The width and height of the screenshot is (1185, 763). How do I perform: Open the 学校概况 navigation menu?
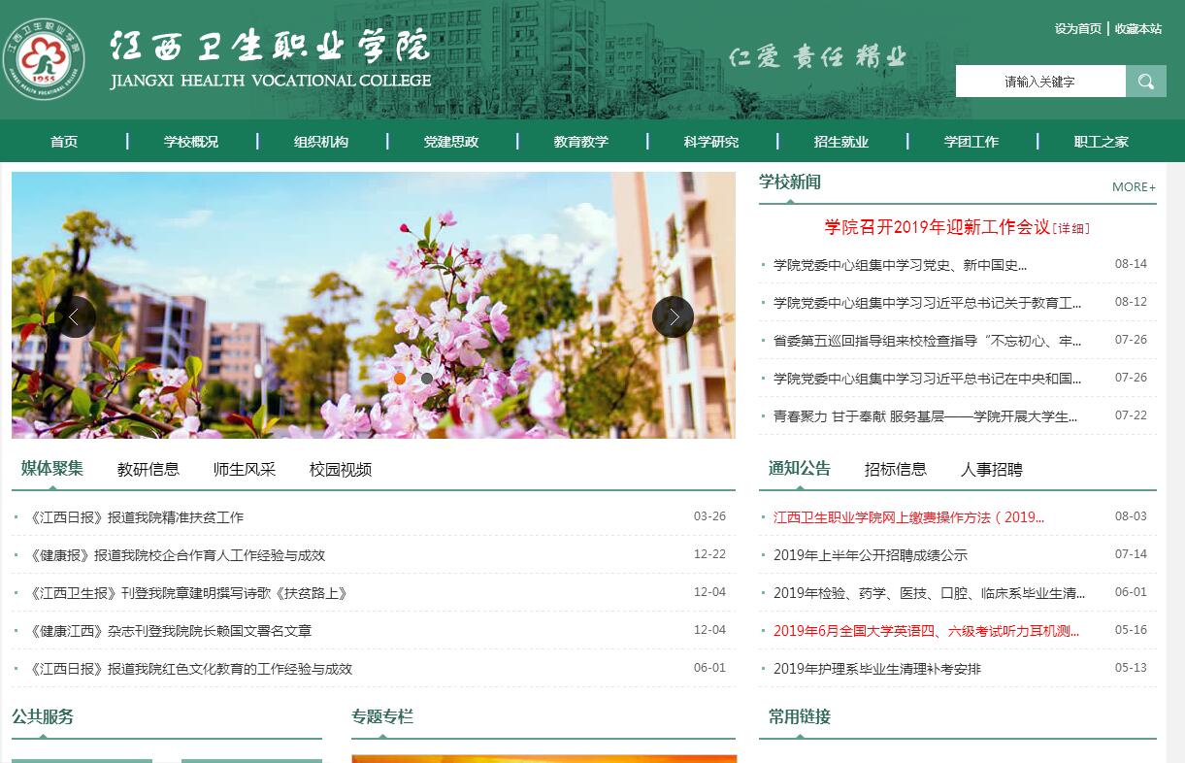[x=191, y=142]
